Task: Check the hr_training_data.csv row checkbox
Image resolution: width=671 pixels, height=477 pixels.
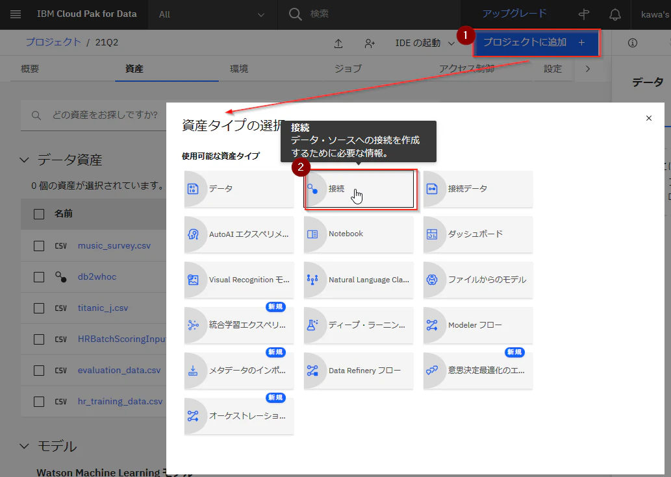Action: point(39,402)
